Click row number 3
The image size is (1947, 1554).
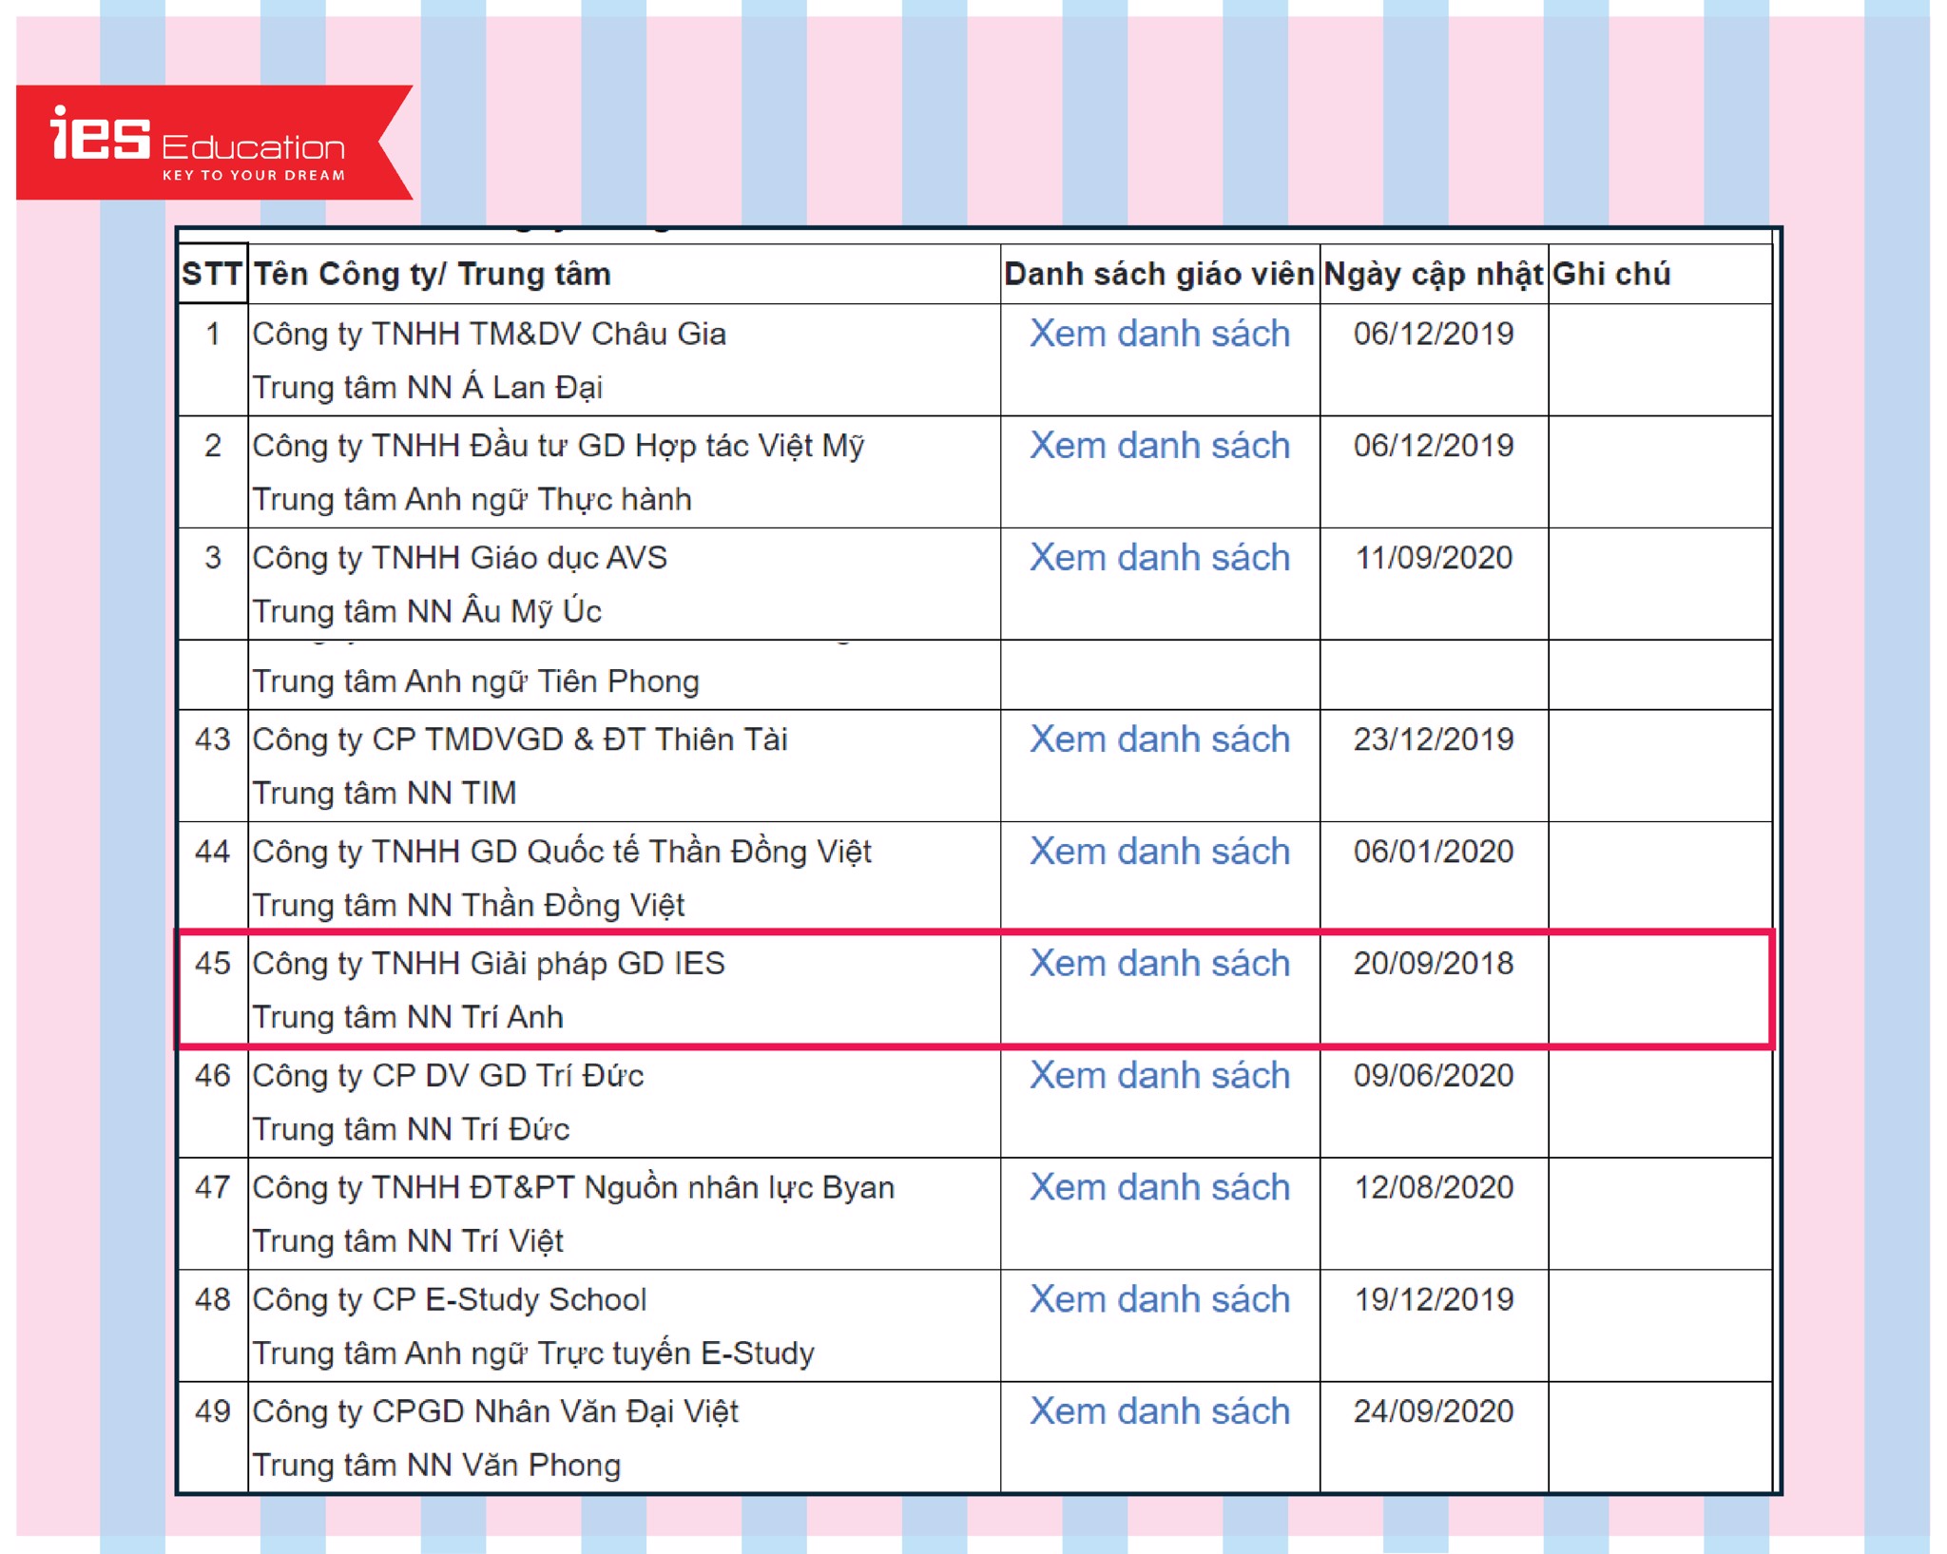[213, 559]
